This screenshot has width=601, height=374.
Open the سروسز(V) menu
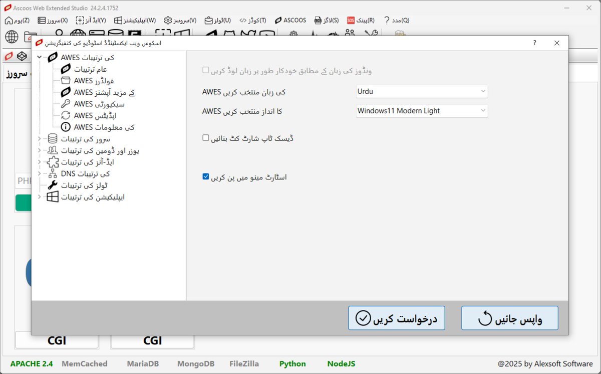click(180, 21)
